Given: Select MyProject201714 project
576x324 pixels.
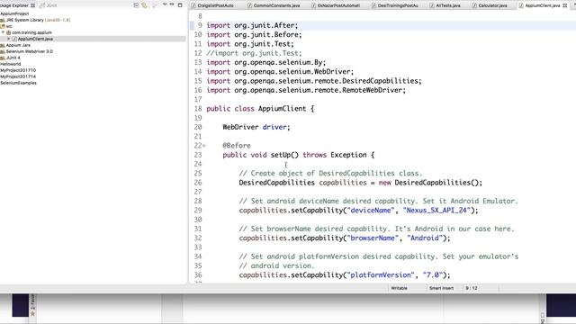Looking at the screenshot, I should [x=18, y=76].
